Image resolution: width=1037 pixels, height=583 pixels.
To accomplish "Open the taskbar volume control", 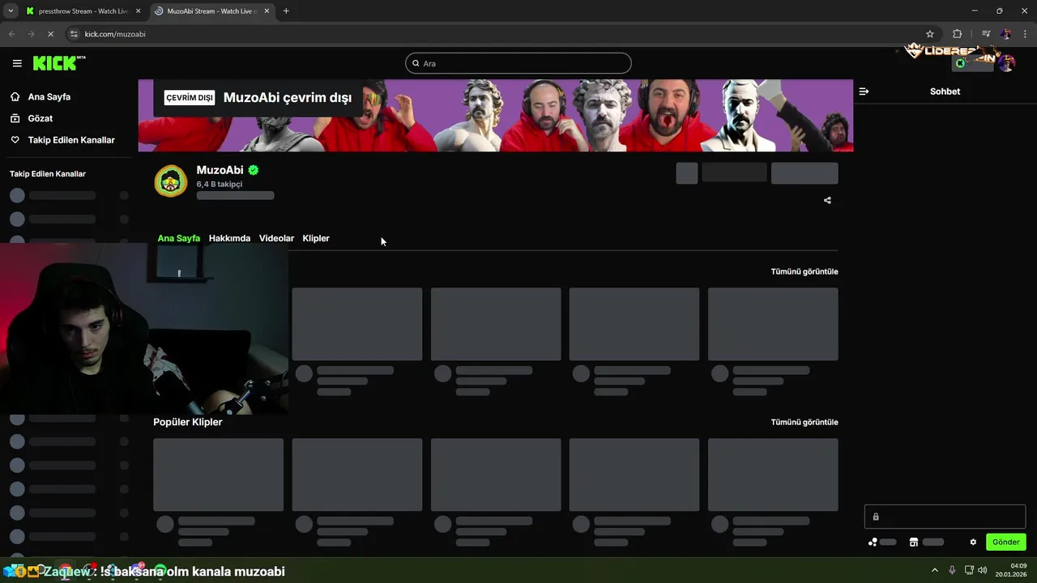I will coord(983,570).
